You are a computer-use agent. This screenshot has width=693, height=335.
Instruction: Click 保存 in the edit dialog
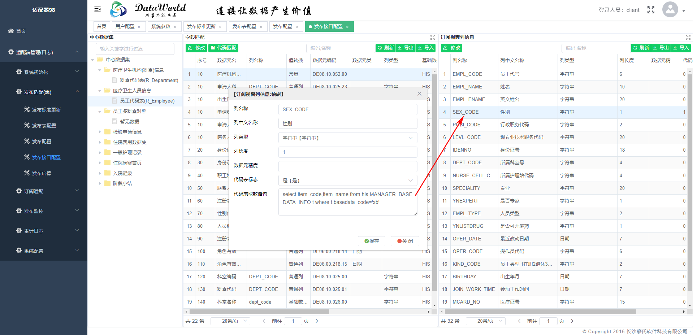coord(372,241)
